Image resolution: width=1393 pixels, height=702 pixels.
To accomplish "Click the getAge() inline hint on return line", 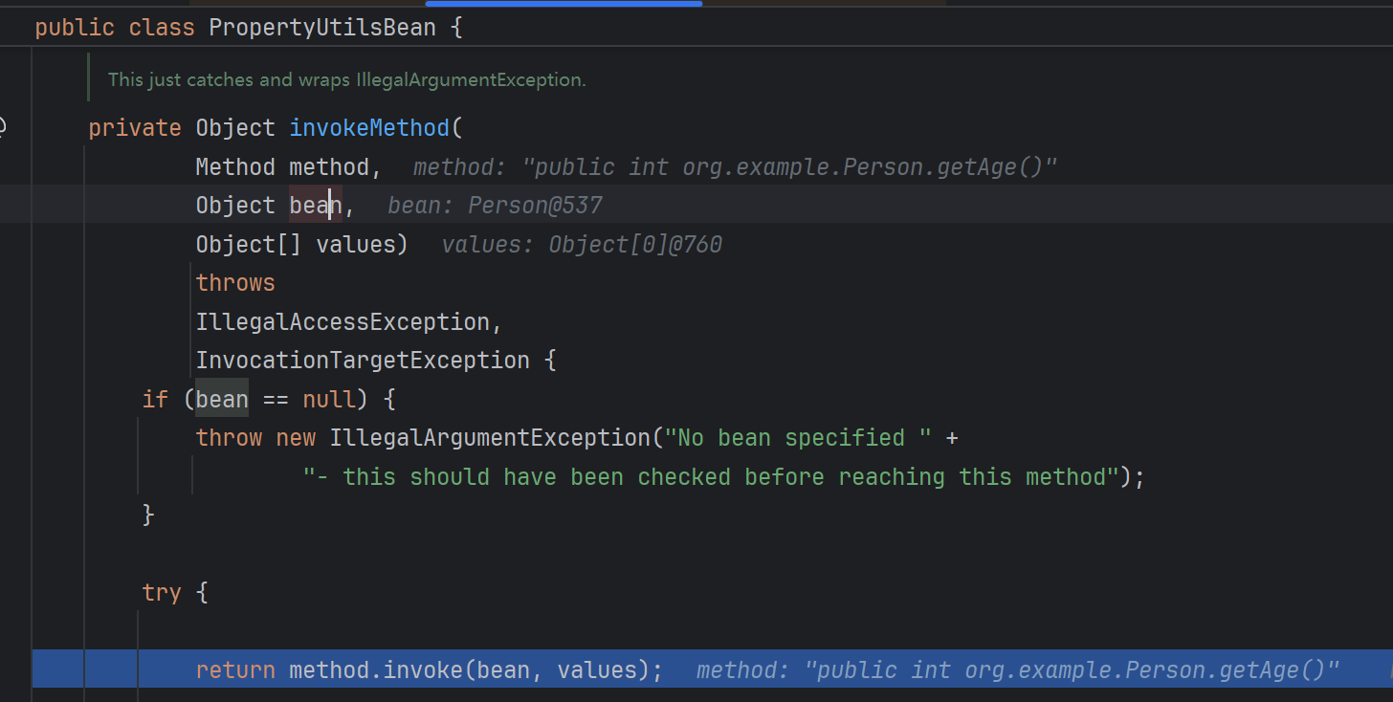I will click(x=1017, y=669).
